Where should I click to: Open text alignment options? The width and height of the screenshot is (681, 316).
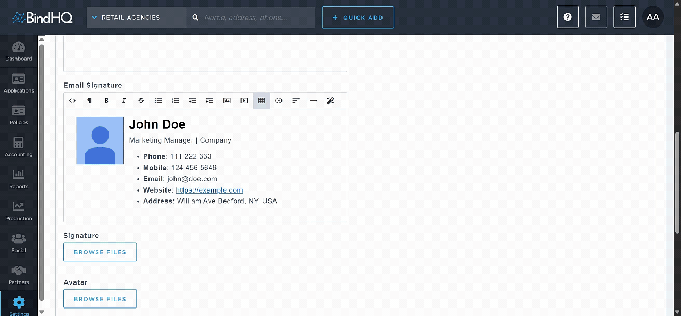(296, 101)
